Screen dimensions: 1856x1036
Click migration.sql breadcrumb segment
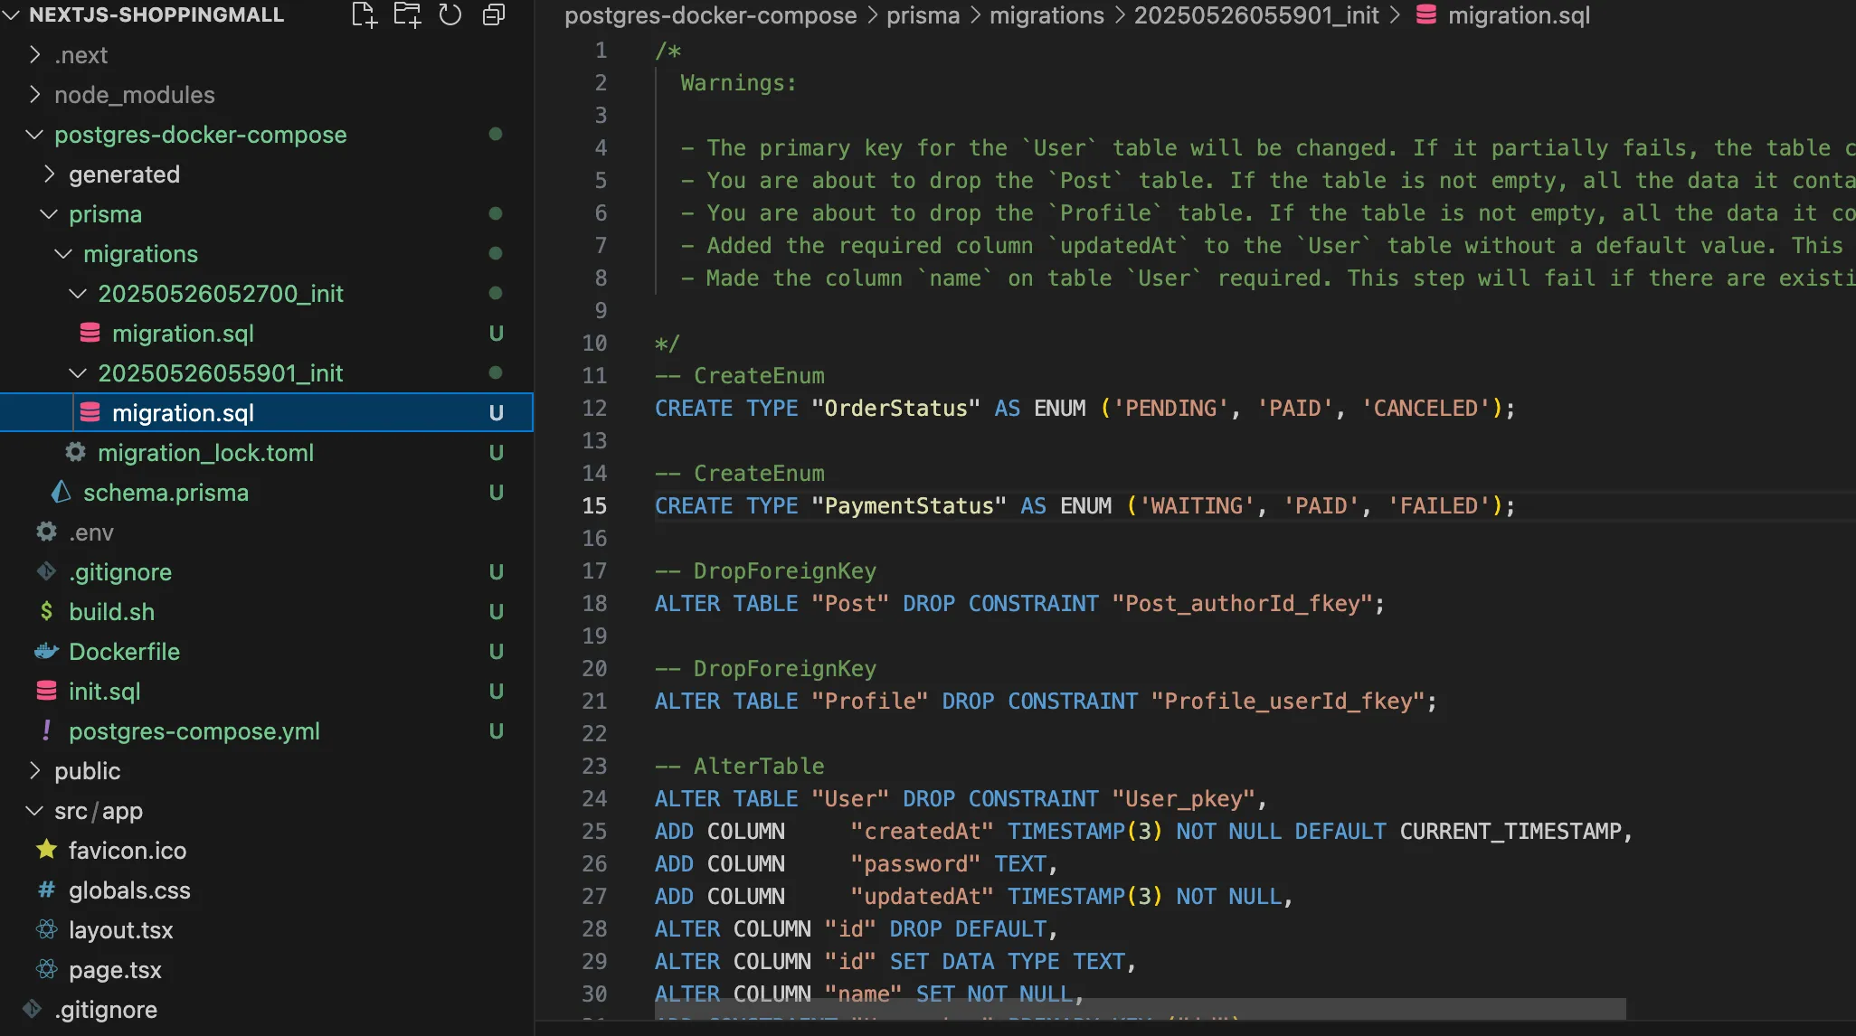coord(1519,15)
